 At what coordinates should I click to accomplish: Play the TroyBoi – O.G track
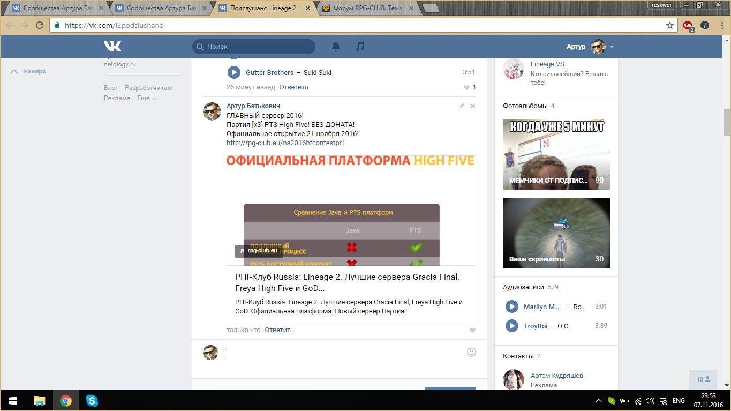pyautogui.click(x=512, y=326)
